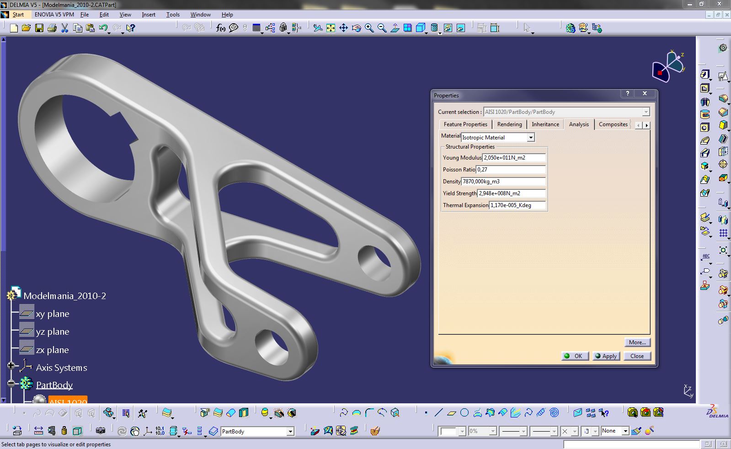The image size is (731, 449).
Task: Click the Zoom Out magnifier
Action: click(x=382, y=28)
